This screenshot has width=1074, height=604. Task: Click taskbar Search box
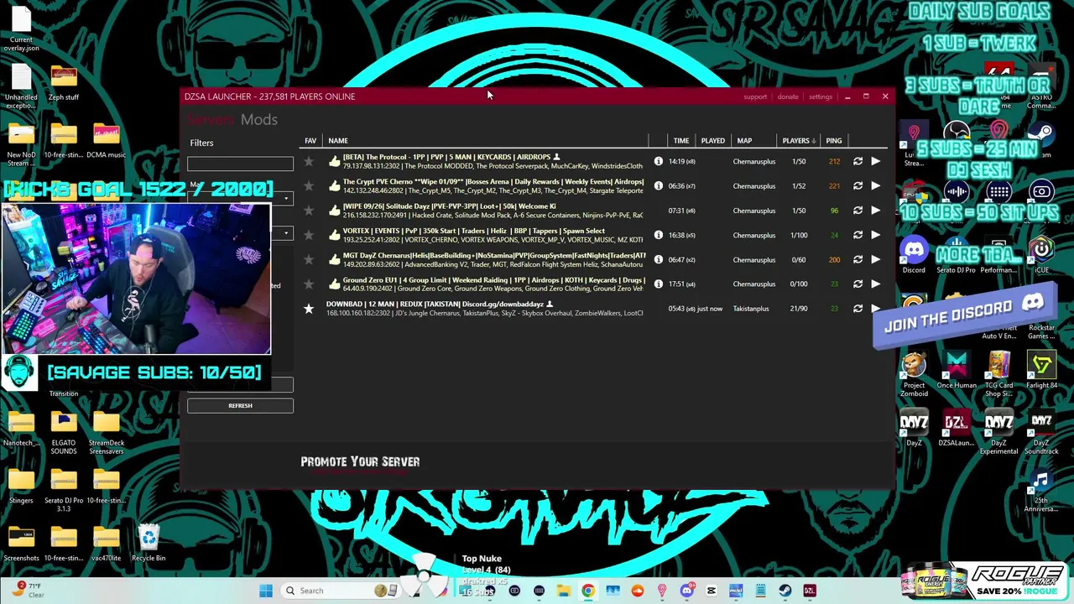[338, 591]
